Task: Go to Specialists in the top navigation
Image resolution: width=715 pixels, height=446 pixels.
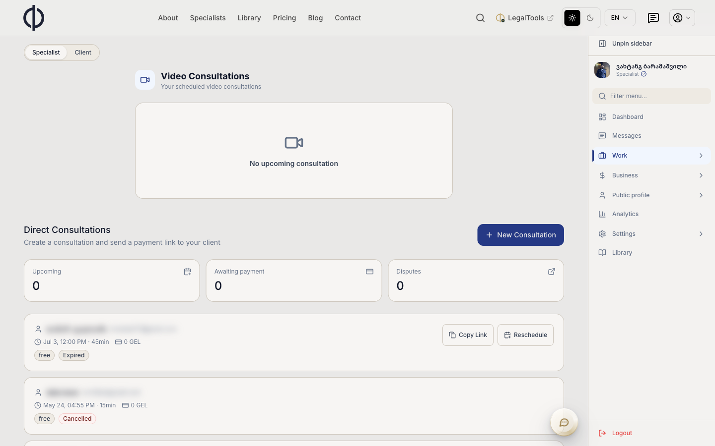Action: [x=208, y=18]
